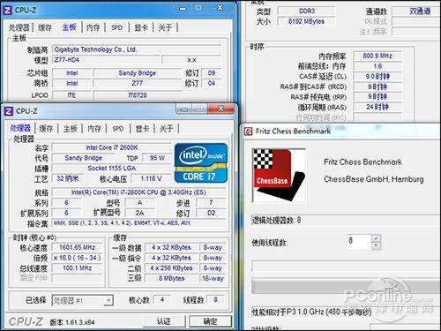The image size is (441, 331).
Task: Click the '1:6' FSB:DRAM ratio value
Action: click(x=377, y=66)
